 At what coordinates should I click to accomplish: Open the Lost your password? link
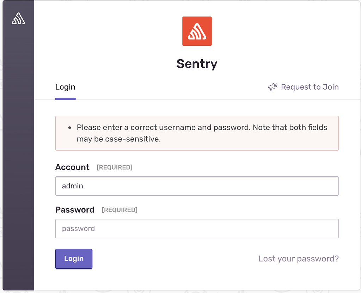click(x=299, y=259)
